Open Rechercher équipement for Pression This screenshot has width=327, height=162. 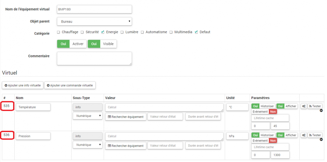(126, 146)
